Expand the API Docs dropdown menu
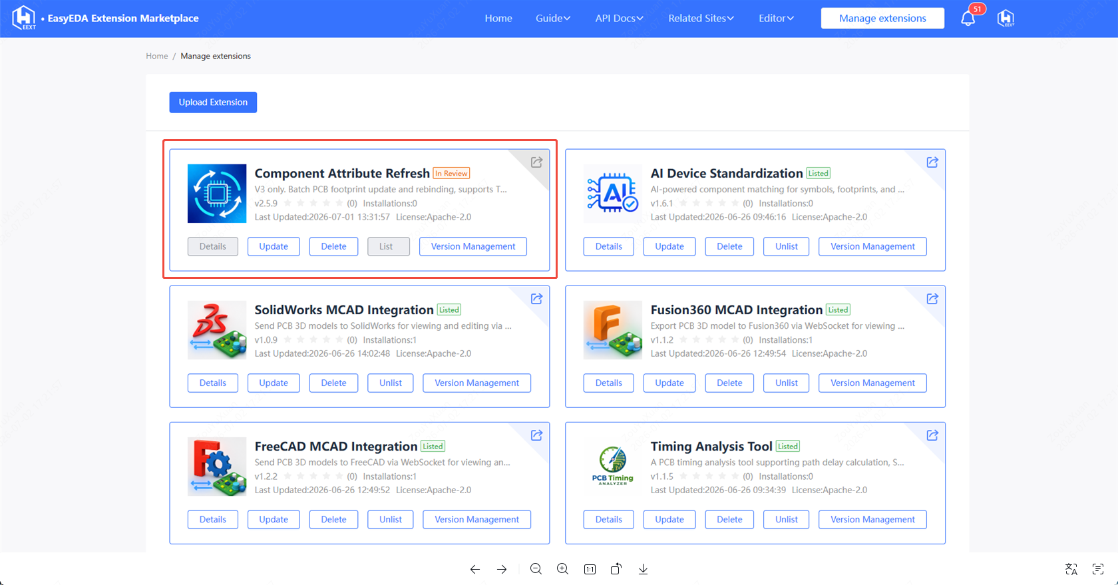The width and height of the screenshot is (1118, 585). point(619,18)
